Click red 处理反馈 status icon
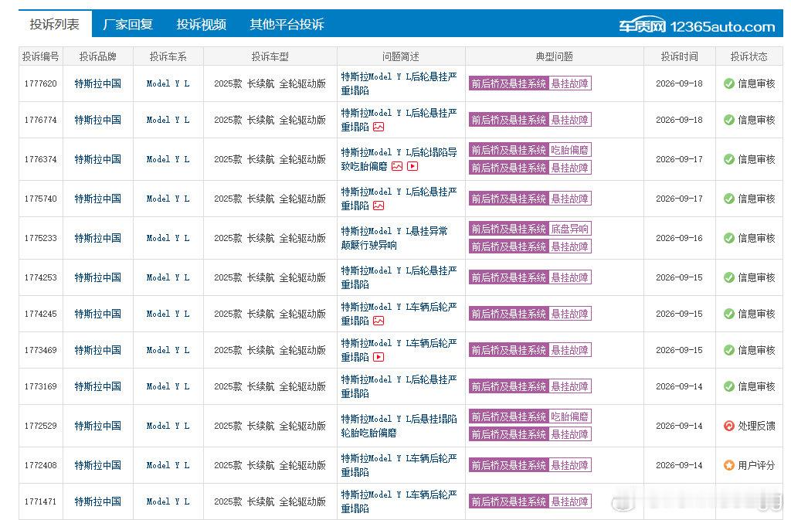Screen dimensions: 791x520 pyautogui.click(x=729, y=426)
